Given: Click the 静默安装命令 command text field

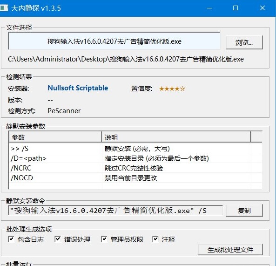Looking at the screenshot, I should 115,211.
